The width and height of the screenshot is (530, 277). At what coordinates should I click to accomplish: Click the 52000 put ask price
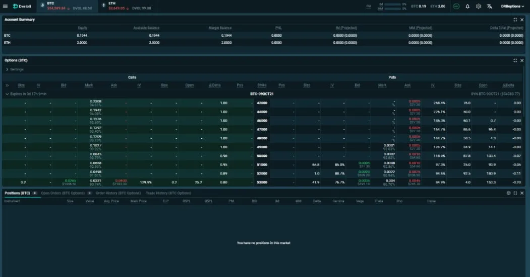click(415, 172)
